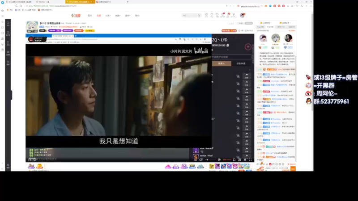Open the browser hamburger menu
Viewport: 358px width, 201px height.
coord(311,6)
